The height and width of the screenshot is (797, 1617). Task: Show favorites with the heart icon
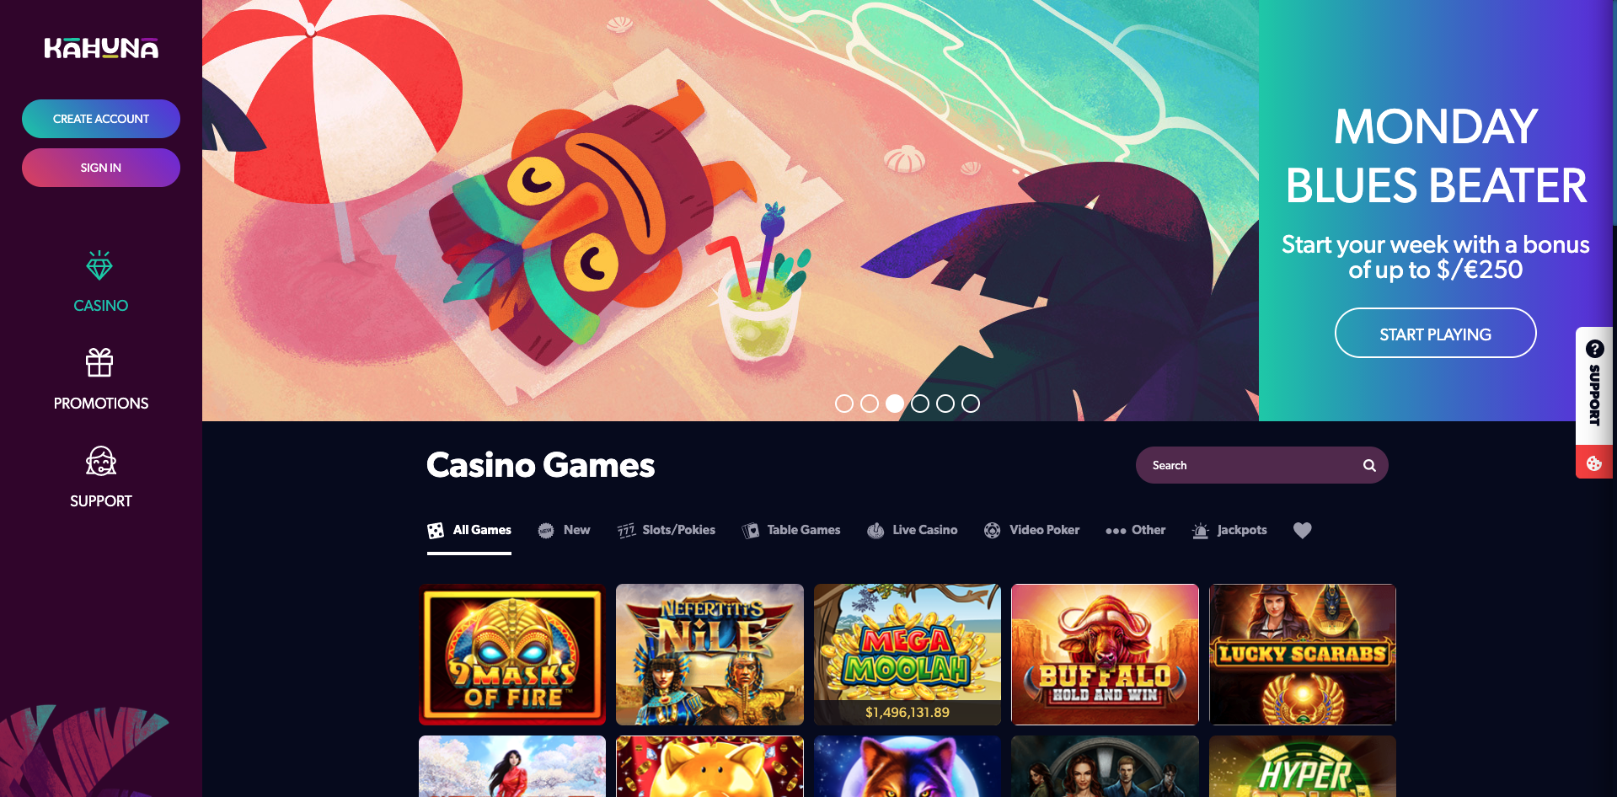pyautogui.click(x=1303, y=530)
